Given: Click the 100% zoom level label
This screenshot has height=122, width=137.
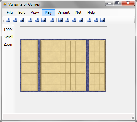Looking at the screenshot, I should pos(8,30).
